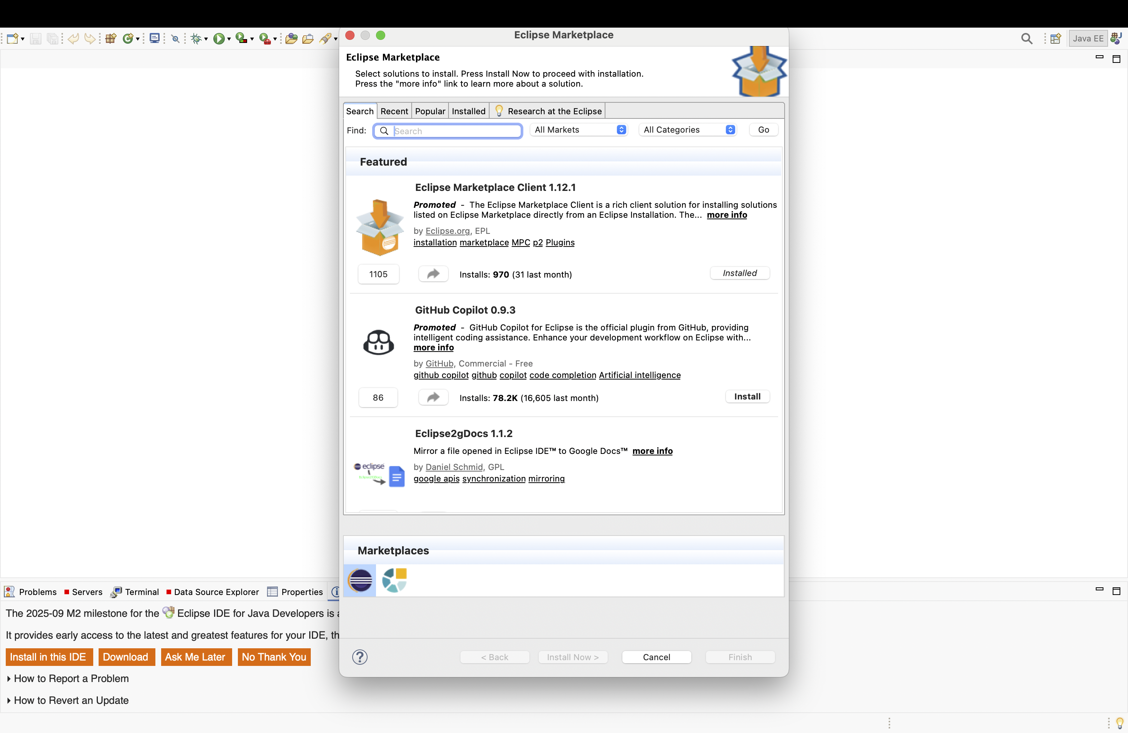Click the Java perspective icon beside Java EE
This screenshot has width=1128, height=733.
1116,38
